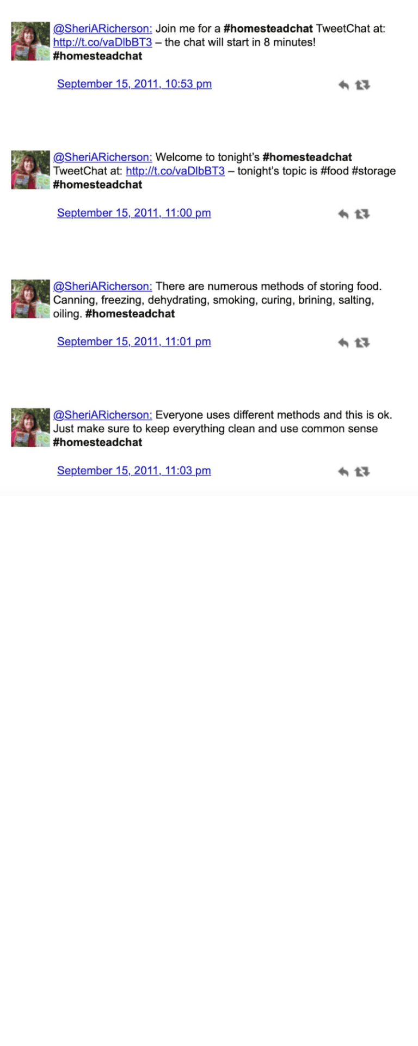Open @SheriARicherson link in Welcome tweet
Image resolution: width=418 pixels, height=1046 pixels.
coord(102,157)
